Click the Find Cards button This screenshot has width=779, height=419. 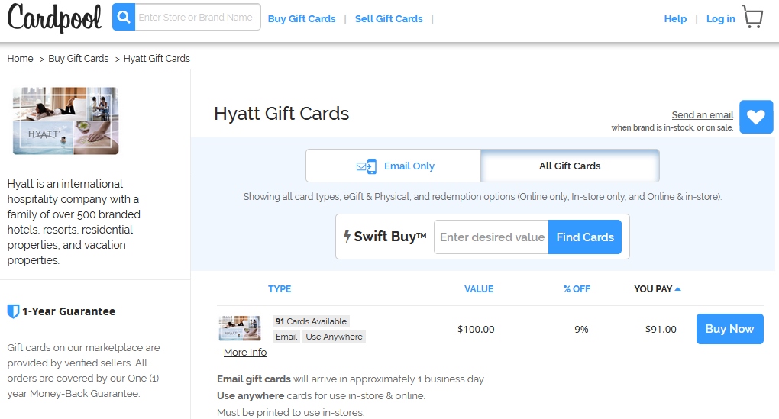coord(585,237)
